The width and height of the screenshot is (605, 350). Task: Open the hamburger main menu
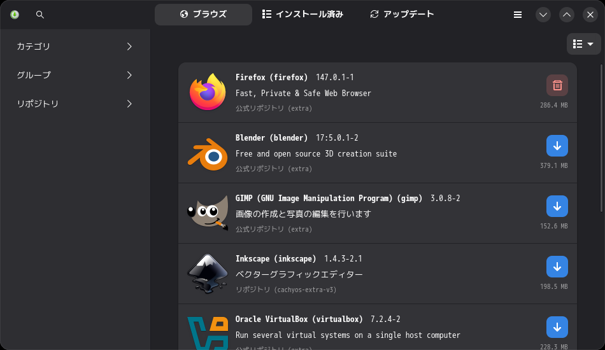[x=518, y=15]
